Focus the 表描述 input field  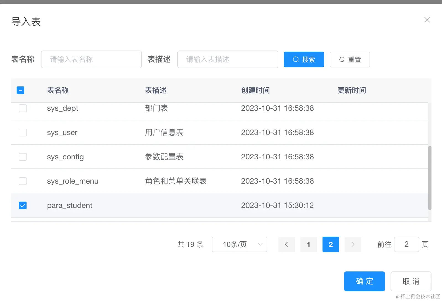(x=227, y=59)
